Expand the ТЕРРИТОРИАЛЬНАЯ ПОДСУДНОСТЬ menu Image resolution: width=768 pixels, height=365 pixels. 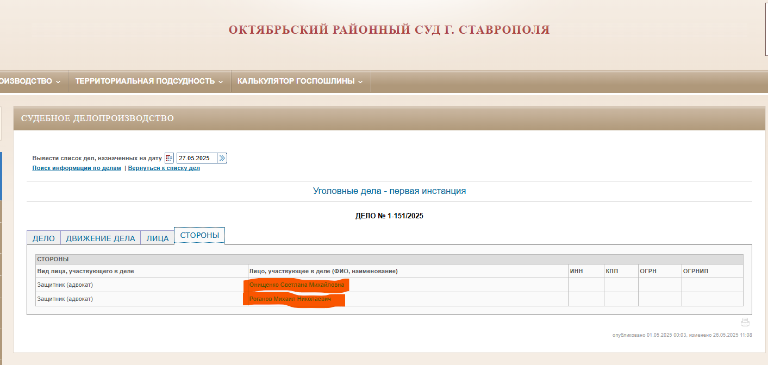click(149, 81)
